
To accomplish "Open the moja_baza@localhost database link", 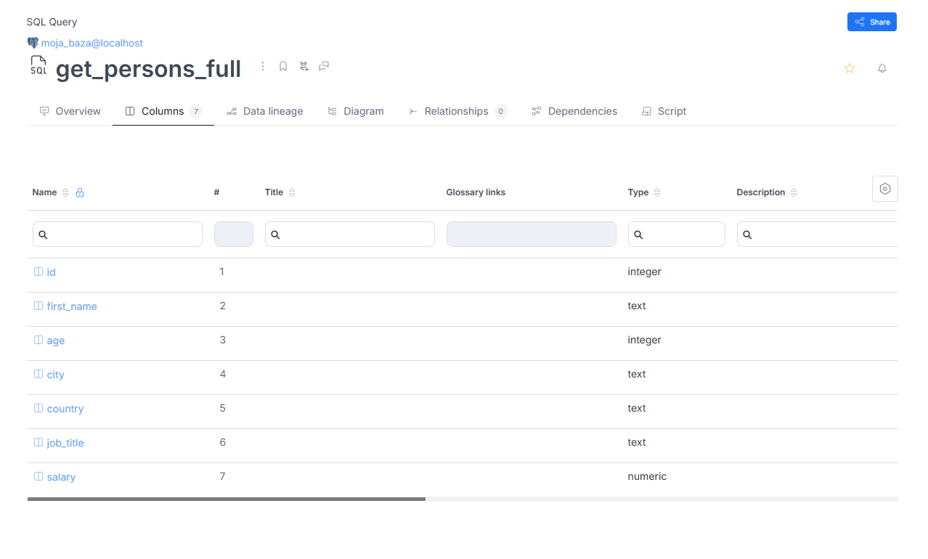I will point(91,43).
